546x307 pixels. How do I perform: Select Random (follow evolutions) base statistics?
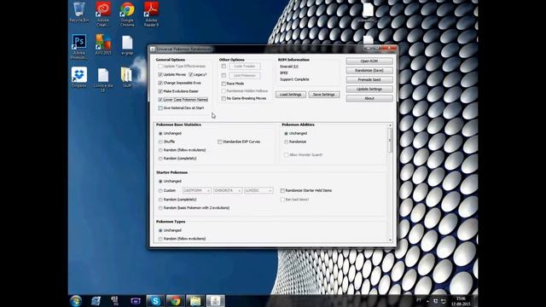(x=160, y=150)
